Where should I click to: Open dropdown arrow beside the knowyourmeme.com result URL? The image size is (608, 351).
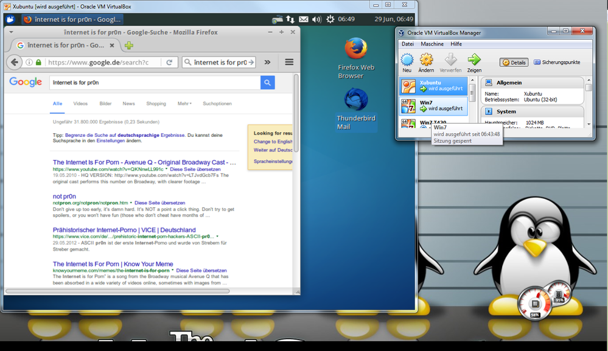tap(173, 271)
